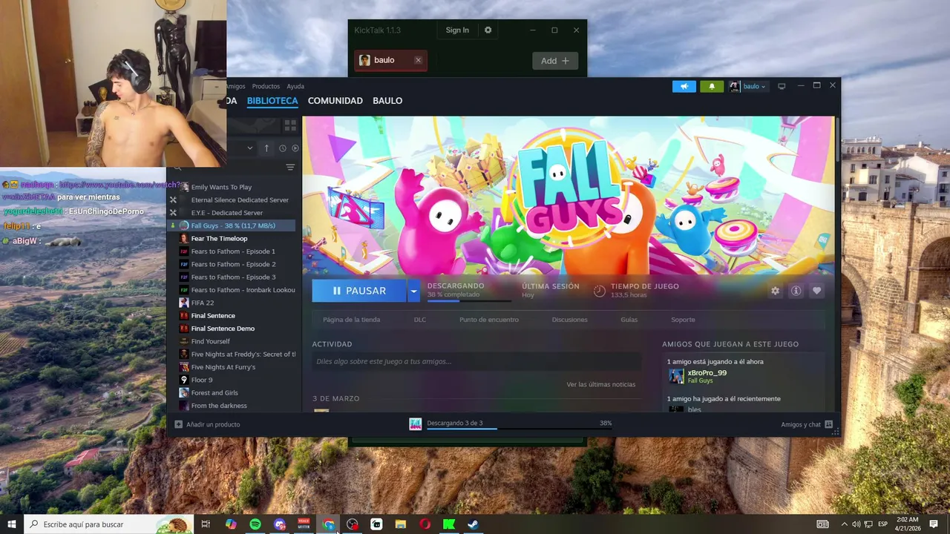
Task: Open Página de la tienda link
Action: tap(351, 320)
